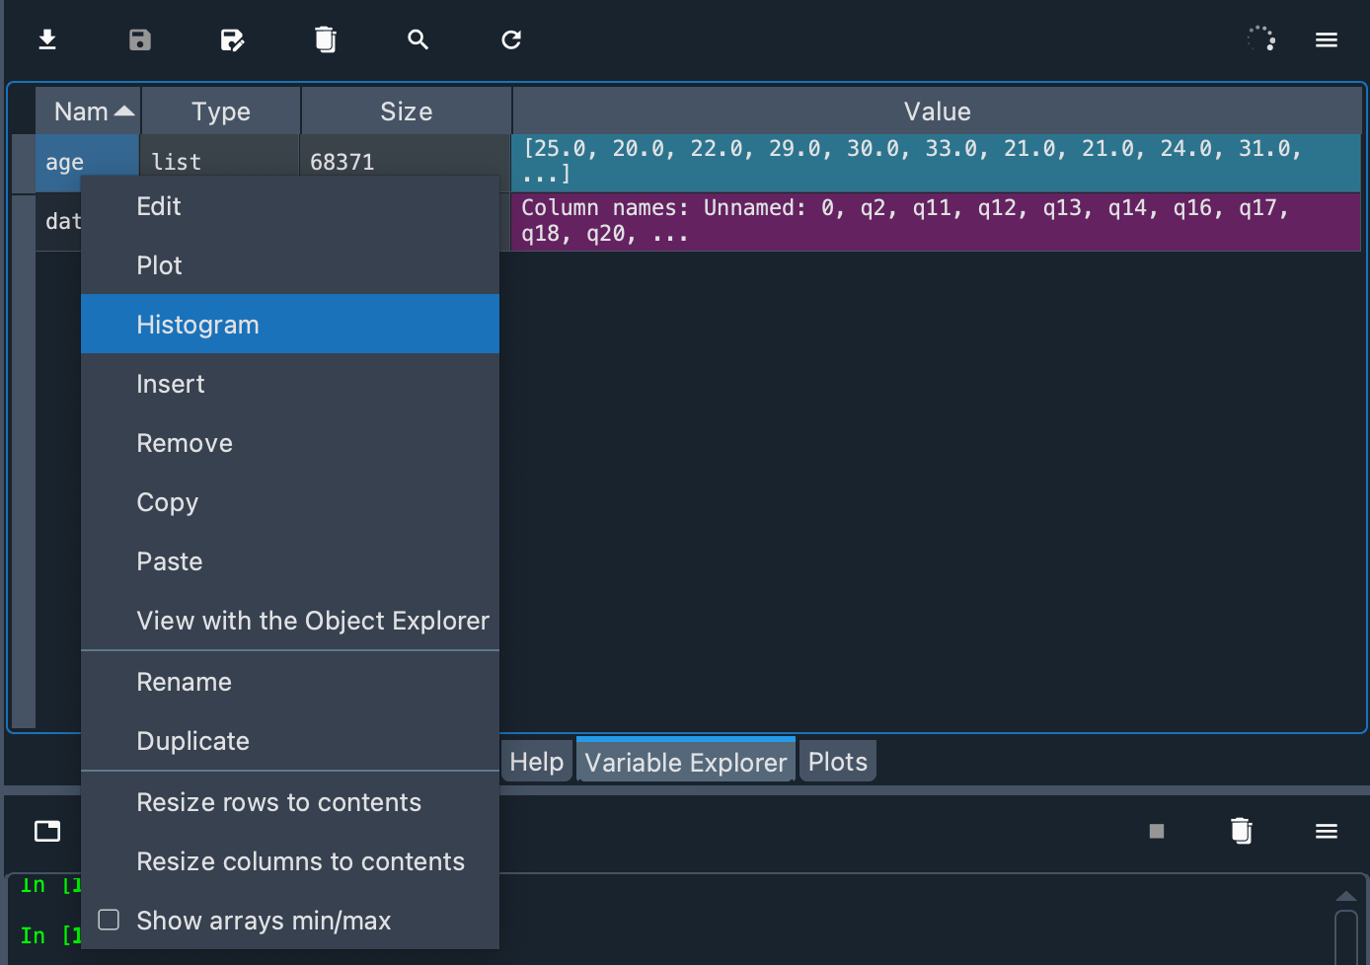
Task: Click the DataFrame value showing column names
Action: (936, 221)
